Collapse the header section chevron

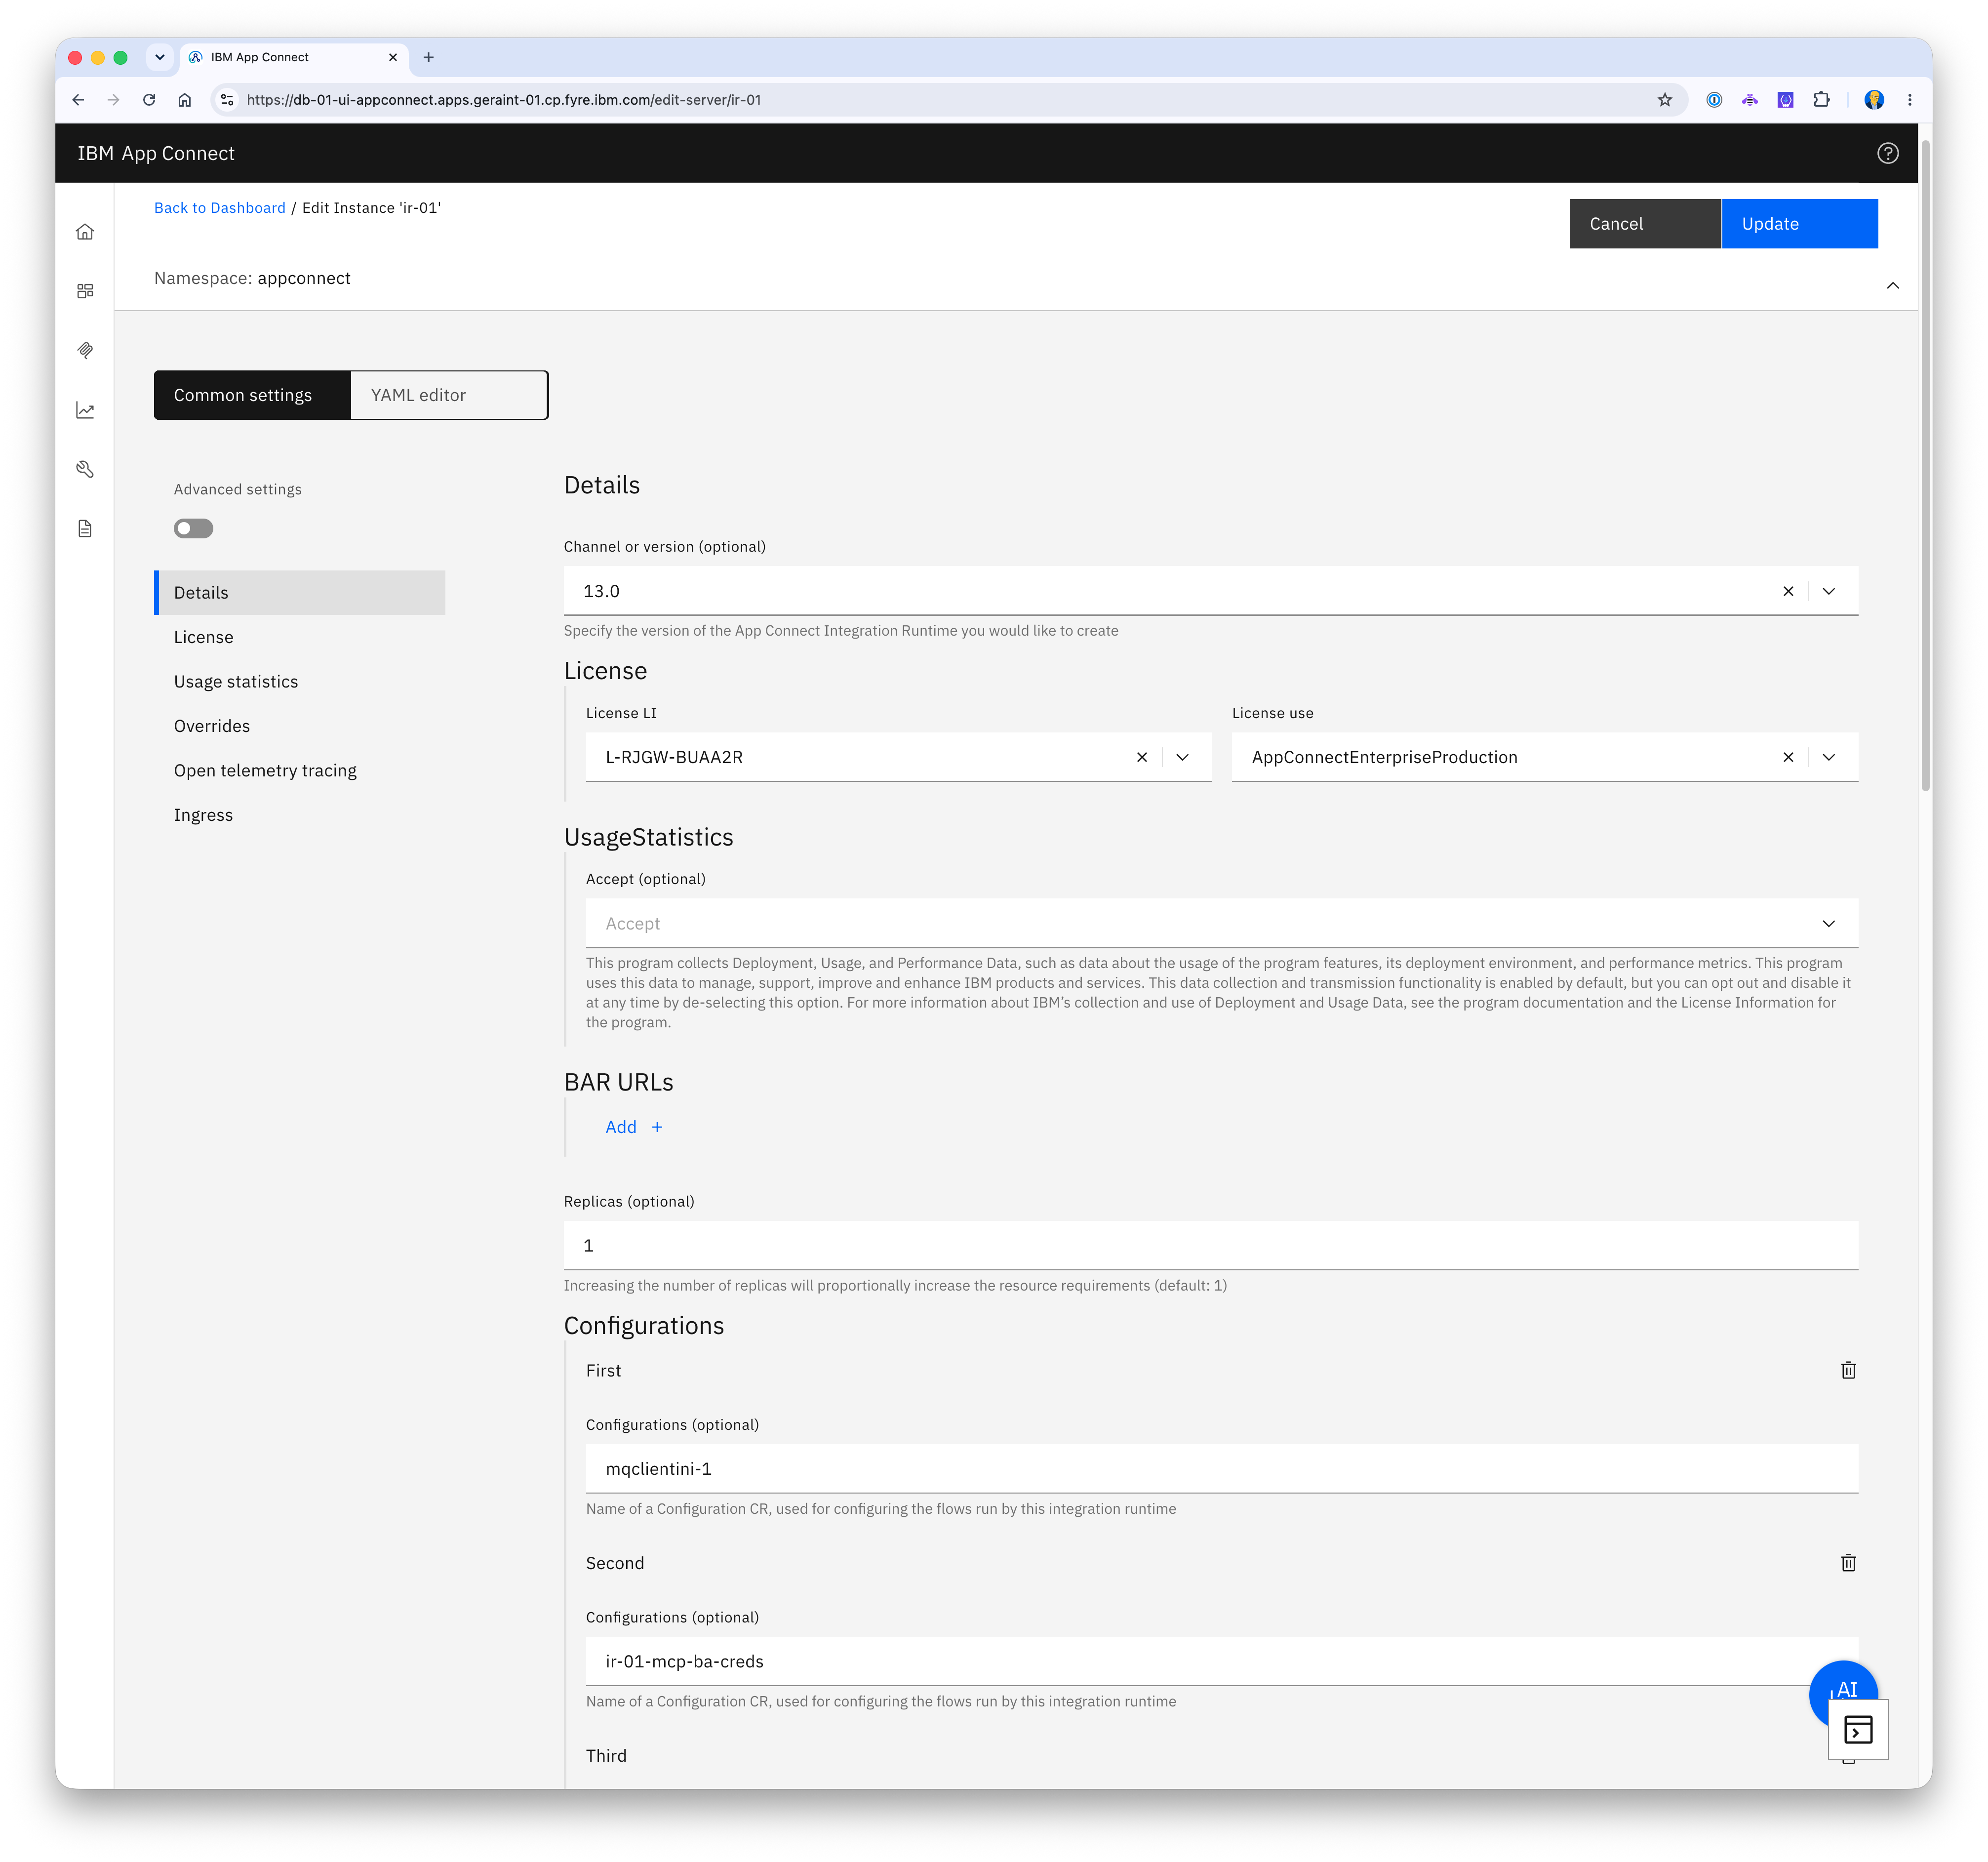point(1892,285)
